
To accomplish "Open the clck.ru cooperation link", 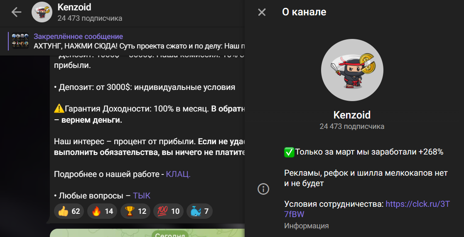I will pyautogui.click(x=367, y=209).
